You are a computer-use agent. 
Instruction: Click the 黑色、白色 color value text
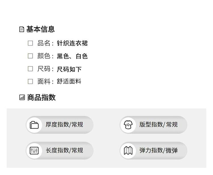[x=72, y=56]
